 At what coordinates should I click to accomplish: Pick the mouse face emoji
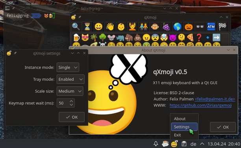tap(111, 37)
